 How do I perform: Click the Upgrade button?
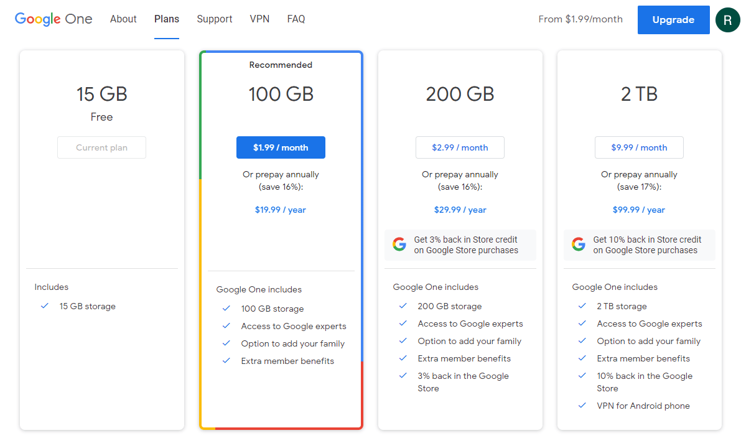point(673,19)
